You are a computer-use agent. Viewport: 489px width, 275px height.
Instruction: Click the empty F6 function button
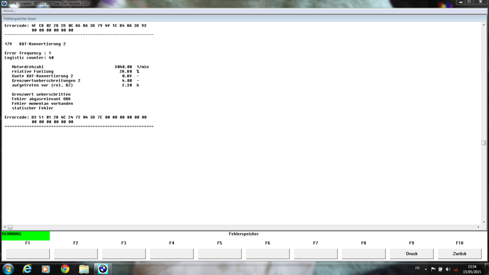tap(268, 254)
